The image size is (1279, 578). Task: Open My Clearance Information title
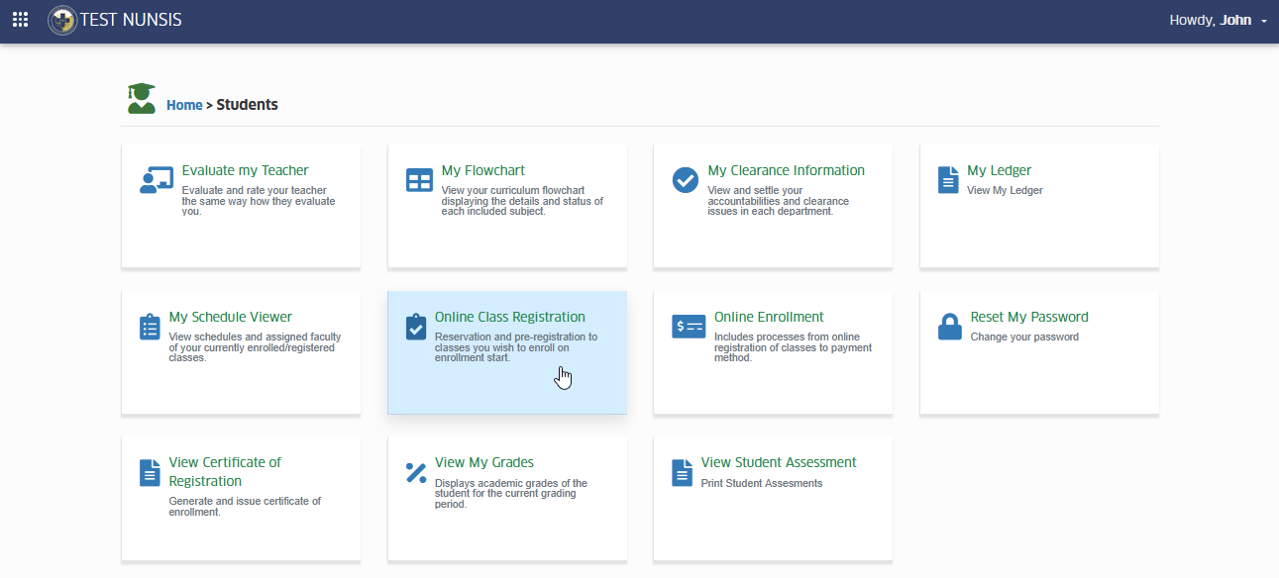(x=787, y=170)
